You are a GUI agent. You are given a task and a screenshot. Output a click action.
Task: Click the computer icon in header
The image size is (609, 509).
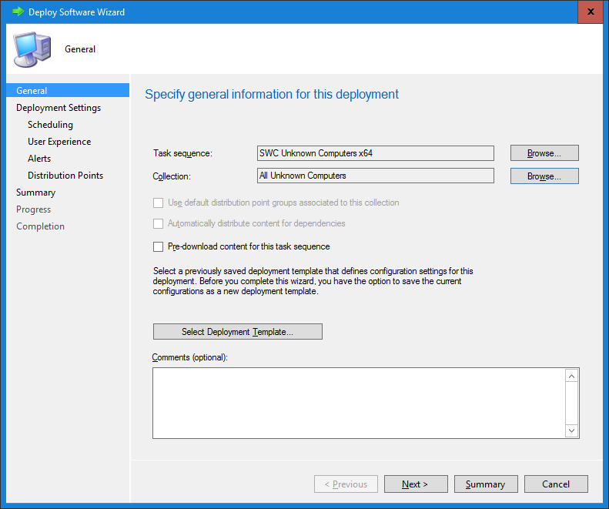pyautogui.click(x=31, y=49)
